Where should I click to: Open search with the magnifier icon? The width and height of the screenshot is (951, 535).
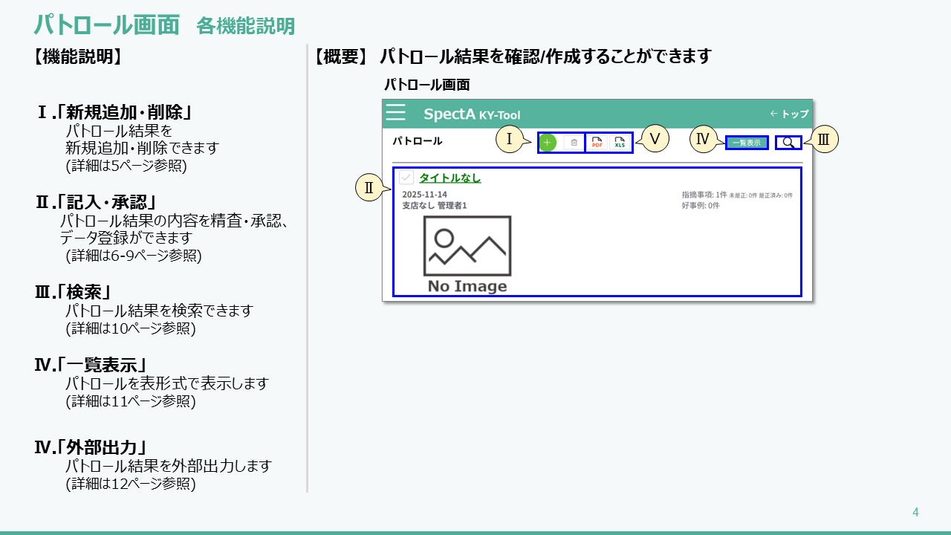pos(788,143)
